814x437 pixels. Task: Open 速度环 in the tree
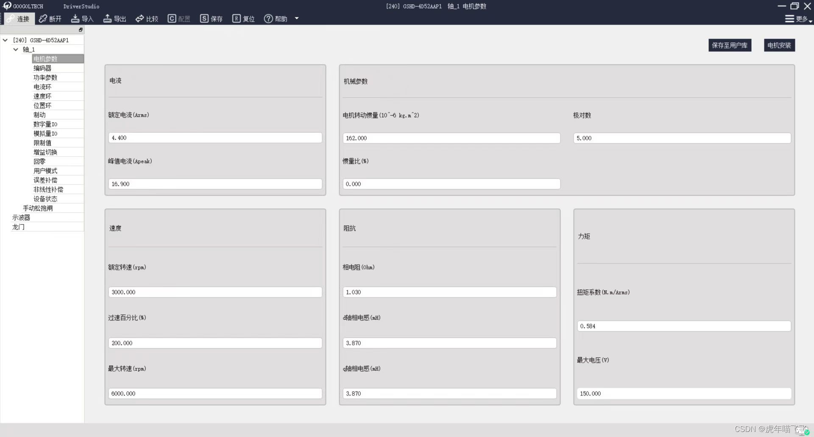(x=58, y=96)
